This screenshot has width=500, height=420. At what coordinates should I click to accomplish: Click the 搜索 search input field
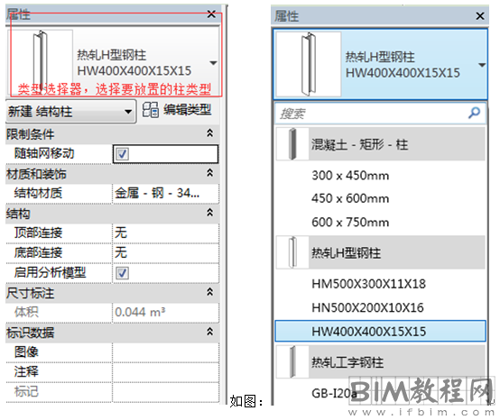(x=380, y=113)
